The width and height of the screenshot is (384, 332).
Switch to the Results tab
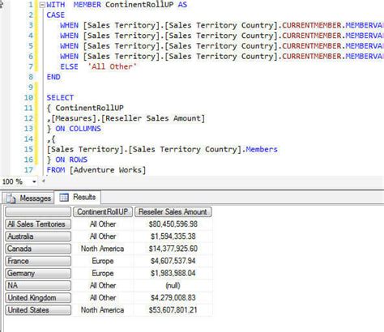coord(78,198)
